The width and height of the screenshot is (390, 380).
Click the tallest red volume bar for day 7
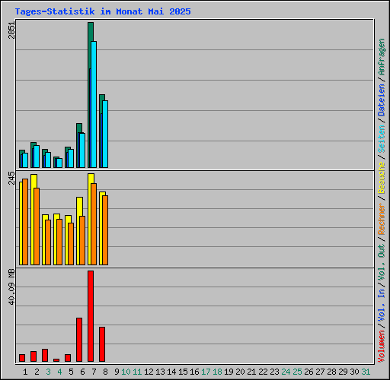point(91,316)
